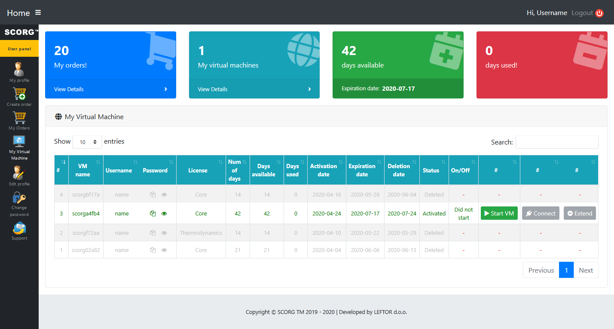
Task: Toggle the hamburger menu next to Home
Action: 38,12
